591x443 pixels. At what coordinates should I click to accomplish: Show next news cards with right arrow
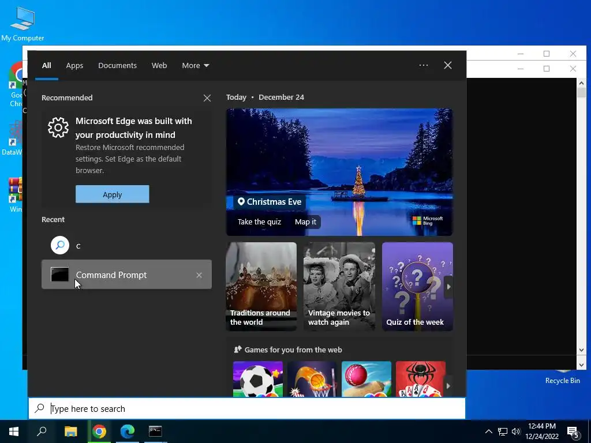(x=448, y=287)
